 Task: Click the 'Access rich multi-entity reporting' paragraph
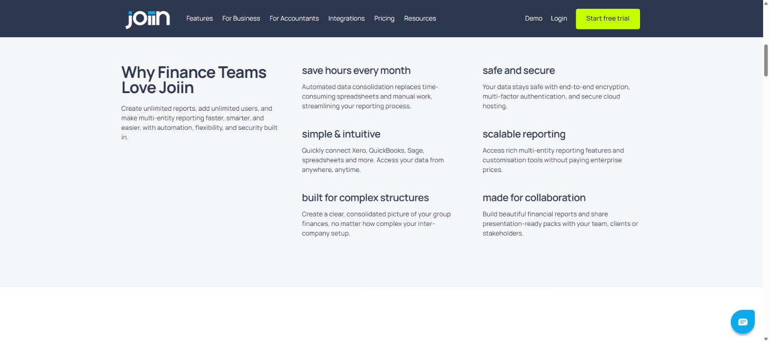[553, 160]
